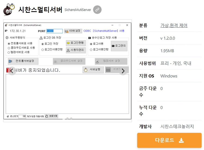The image size is (204, 150).
Task: Click the 웹캠서버 설정 button
Action: pyautogui.click(x=111, y=61)
